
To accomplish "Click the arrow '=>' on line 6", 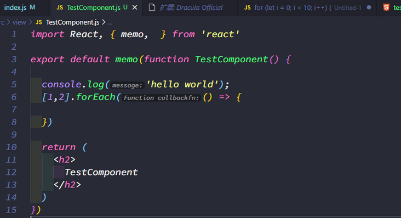I will click(224, 97).
